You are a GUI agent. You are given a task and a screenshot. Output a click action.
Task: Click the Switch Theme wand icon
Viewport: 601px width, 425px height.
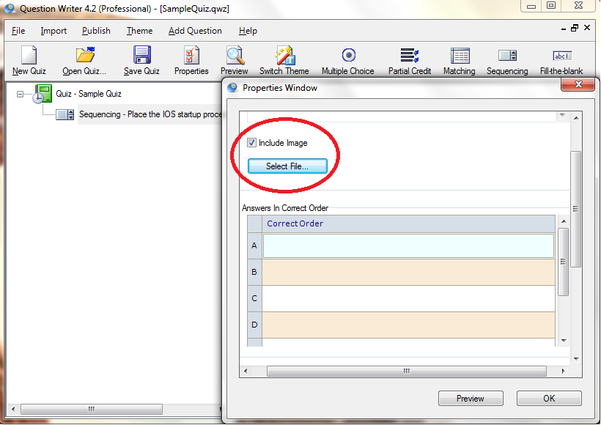(284, 55)
